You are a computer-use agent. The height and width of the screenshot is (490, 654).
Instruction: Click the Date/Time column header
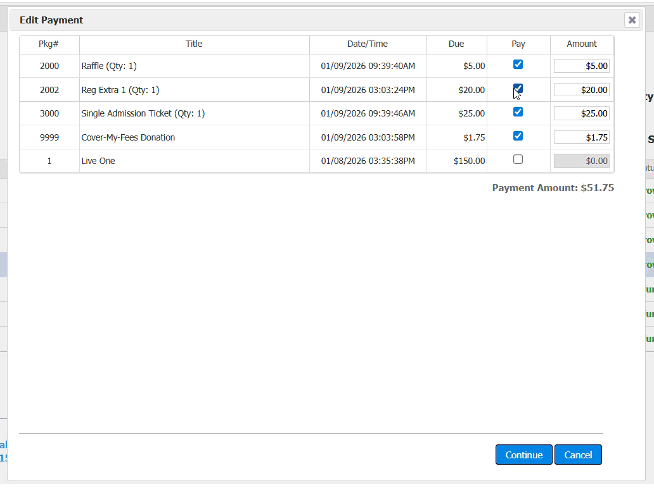coord(368,44)
